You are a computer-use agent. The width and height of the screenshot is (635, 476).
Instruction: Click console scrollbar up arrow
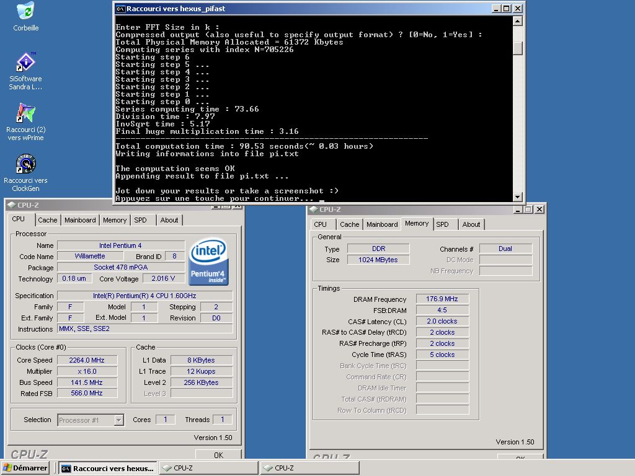pos(517,20)
